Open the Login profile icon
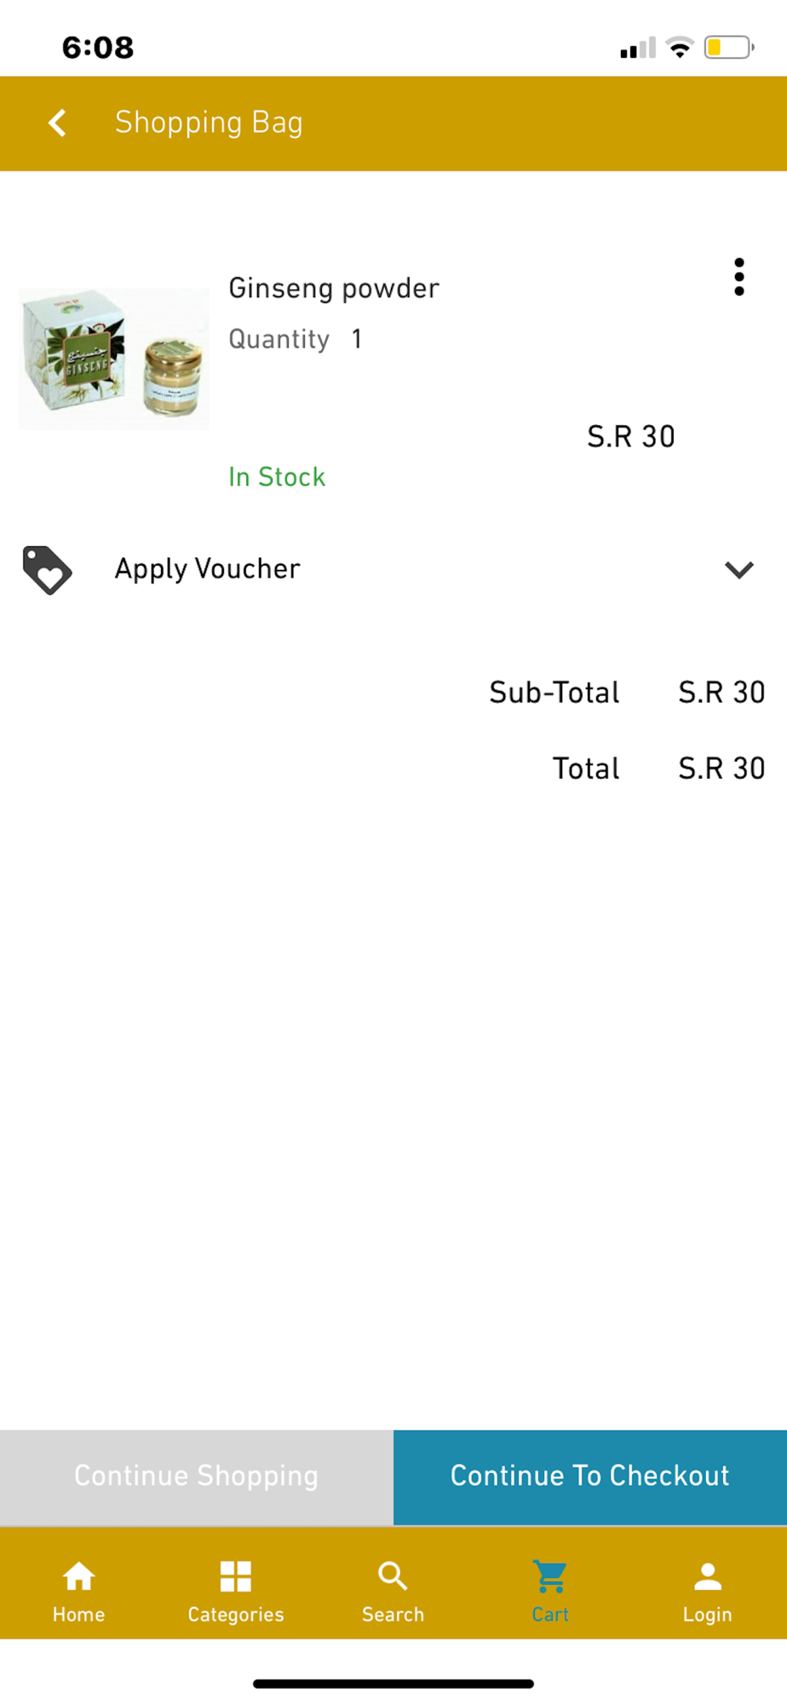 coord(707,1577)
